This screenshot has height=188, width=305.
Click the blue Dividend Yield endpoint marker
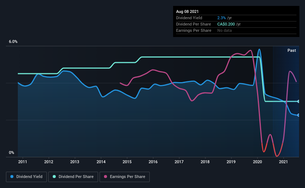click(298, 115)
